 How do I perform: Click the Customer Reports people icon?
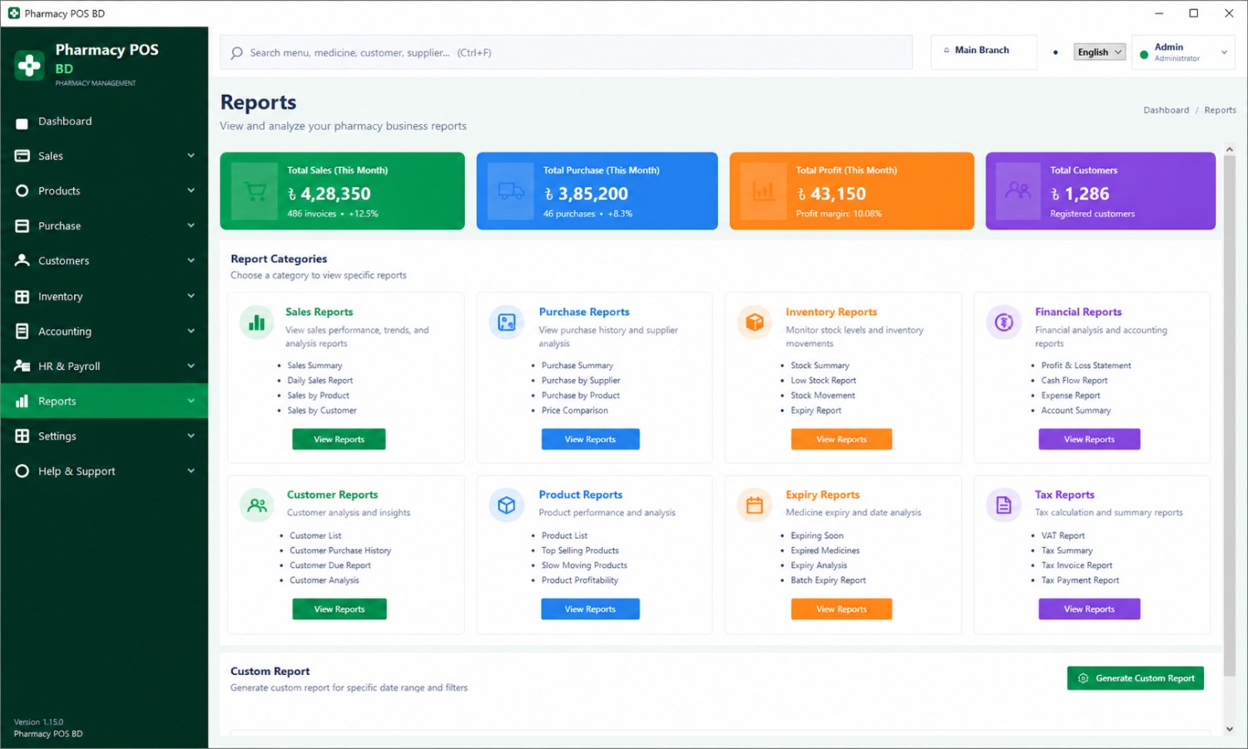coord(257,505)
